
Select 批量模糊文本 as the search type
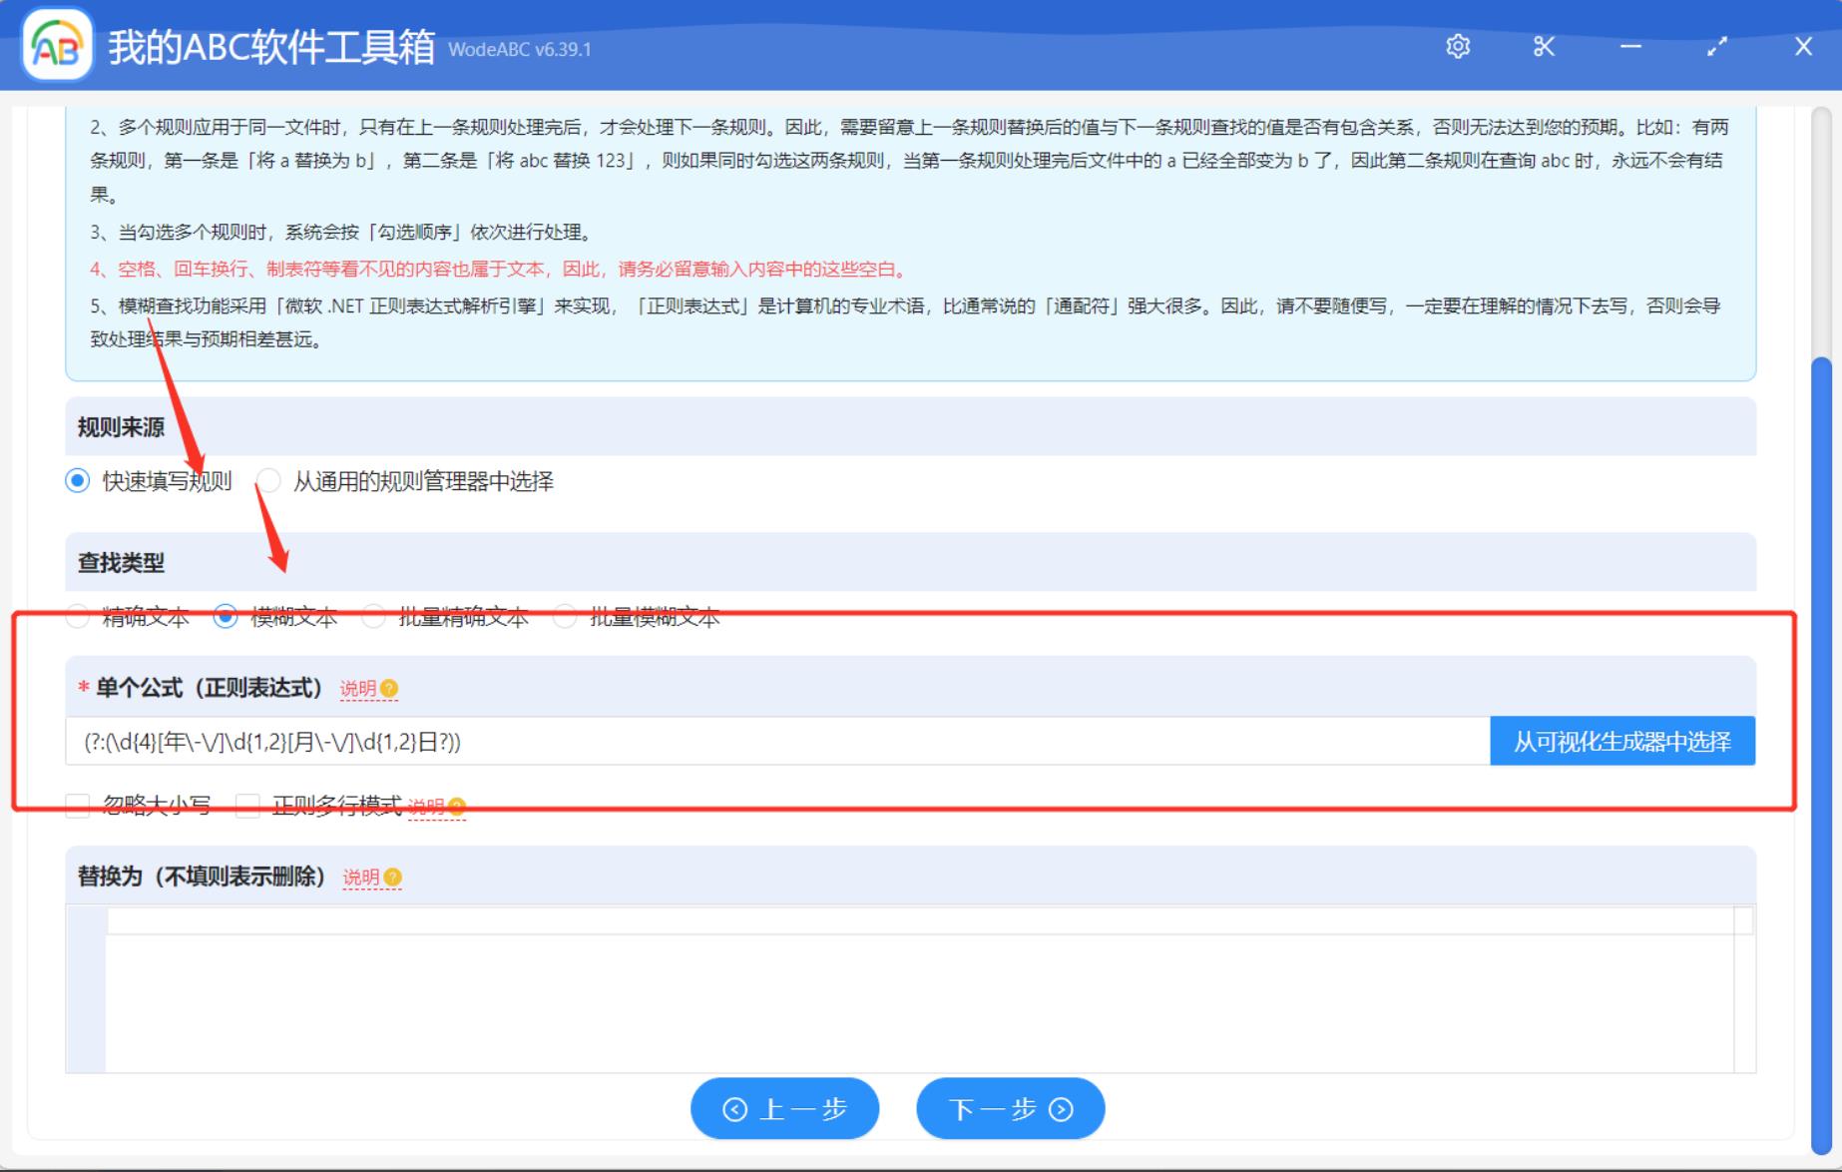(566, 617)
